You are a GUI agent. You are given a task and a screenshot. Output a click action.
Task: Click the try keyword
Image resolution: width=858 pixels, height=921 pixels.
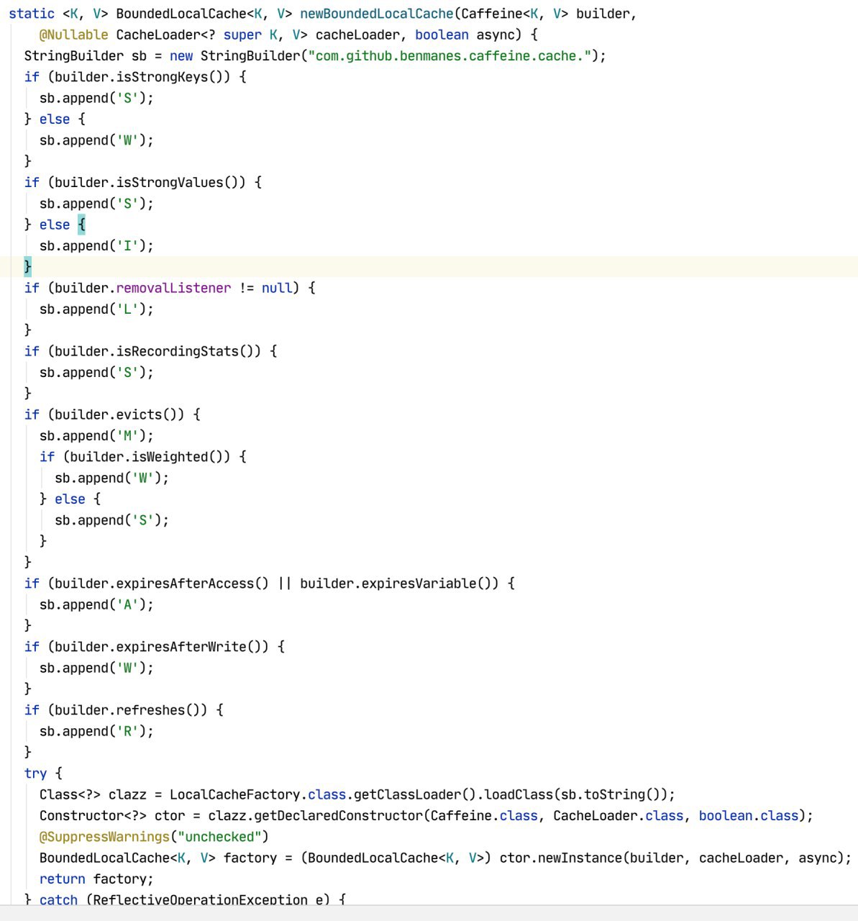(x=35, y=773)
